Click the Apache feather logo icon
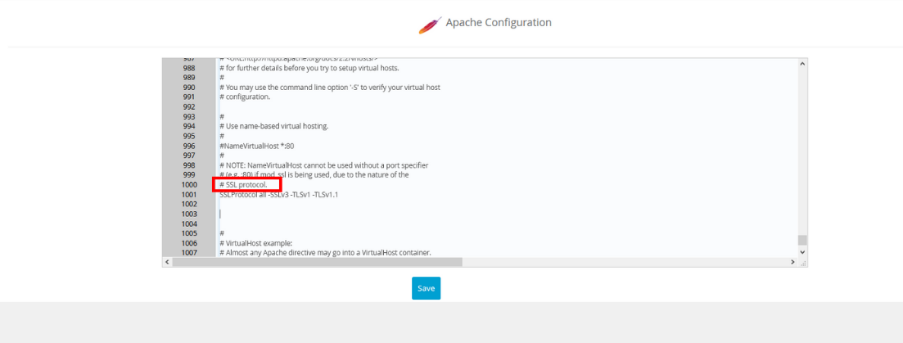The height and width of the screenshot is (343, 903). click(x=430, y=25)
